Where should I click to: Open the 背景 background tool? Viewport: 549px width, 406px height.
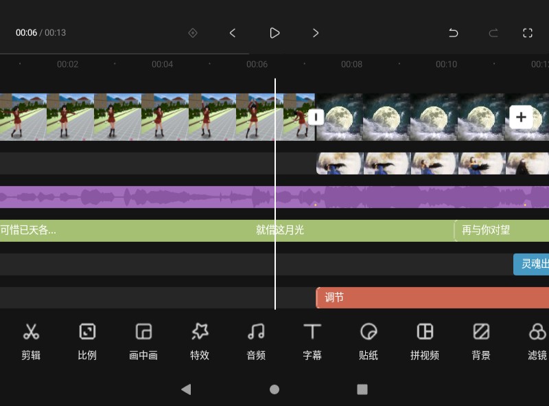click(x=481, y=341)
